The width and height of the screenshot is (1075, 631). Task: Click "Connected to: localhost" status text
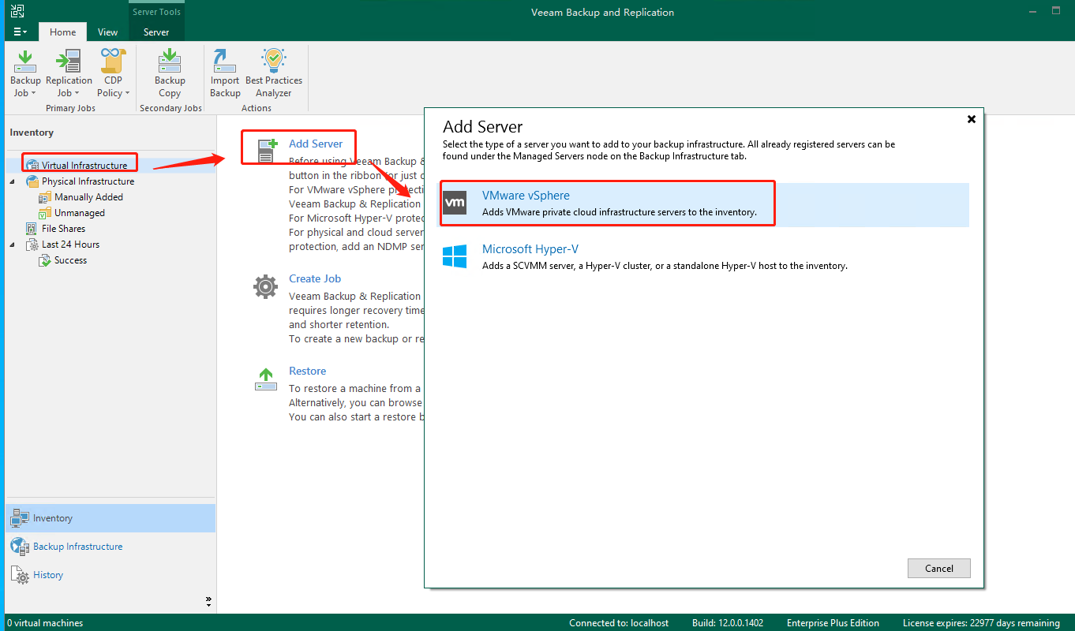click(619, 623)
